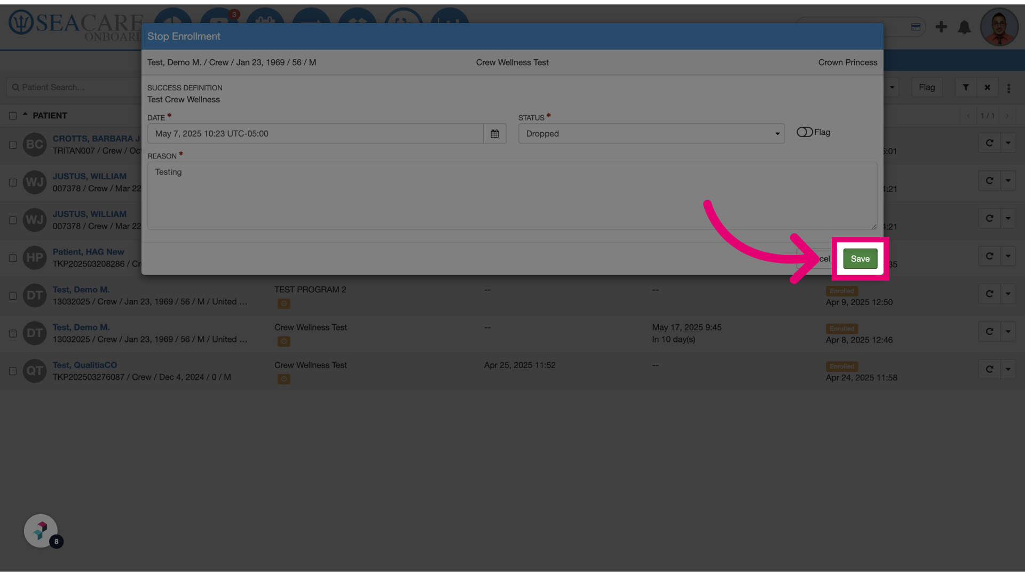Click the BC avatar circle
The width and height of the screenshot is (1025, 576).
coord(35,145)
